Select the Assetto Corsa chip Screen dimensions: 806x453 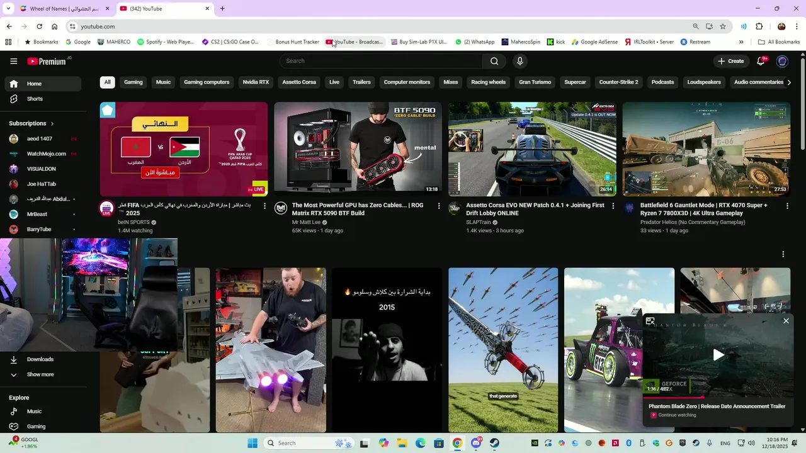point(299,82)
